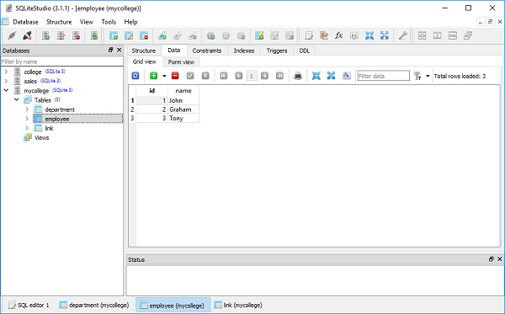
Task: Open the Tools menu
Action: pyautogui.click(x=109, y=22)
